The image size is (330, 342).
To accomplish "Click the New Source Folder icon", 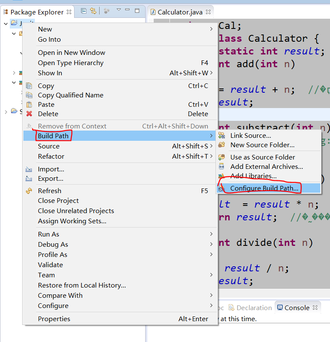I will 221,145.
